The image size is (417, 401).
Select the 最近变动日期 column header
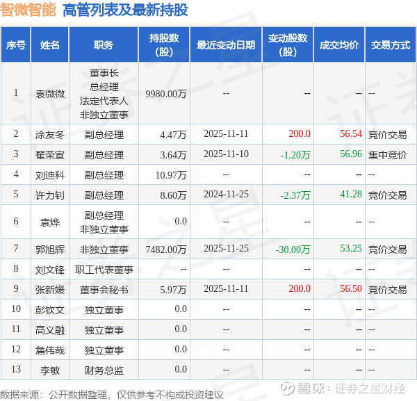[x=226, y=45]
